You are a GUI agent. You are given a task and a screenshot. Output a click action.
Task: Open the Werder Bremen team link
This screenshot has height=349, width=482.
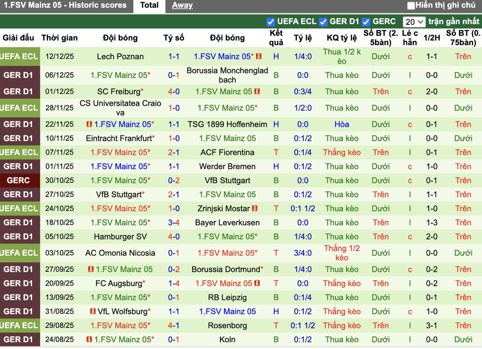coord(227,166)
